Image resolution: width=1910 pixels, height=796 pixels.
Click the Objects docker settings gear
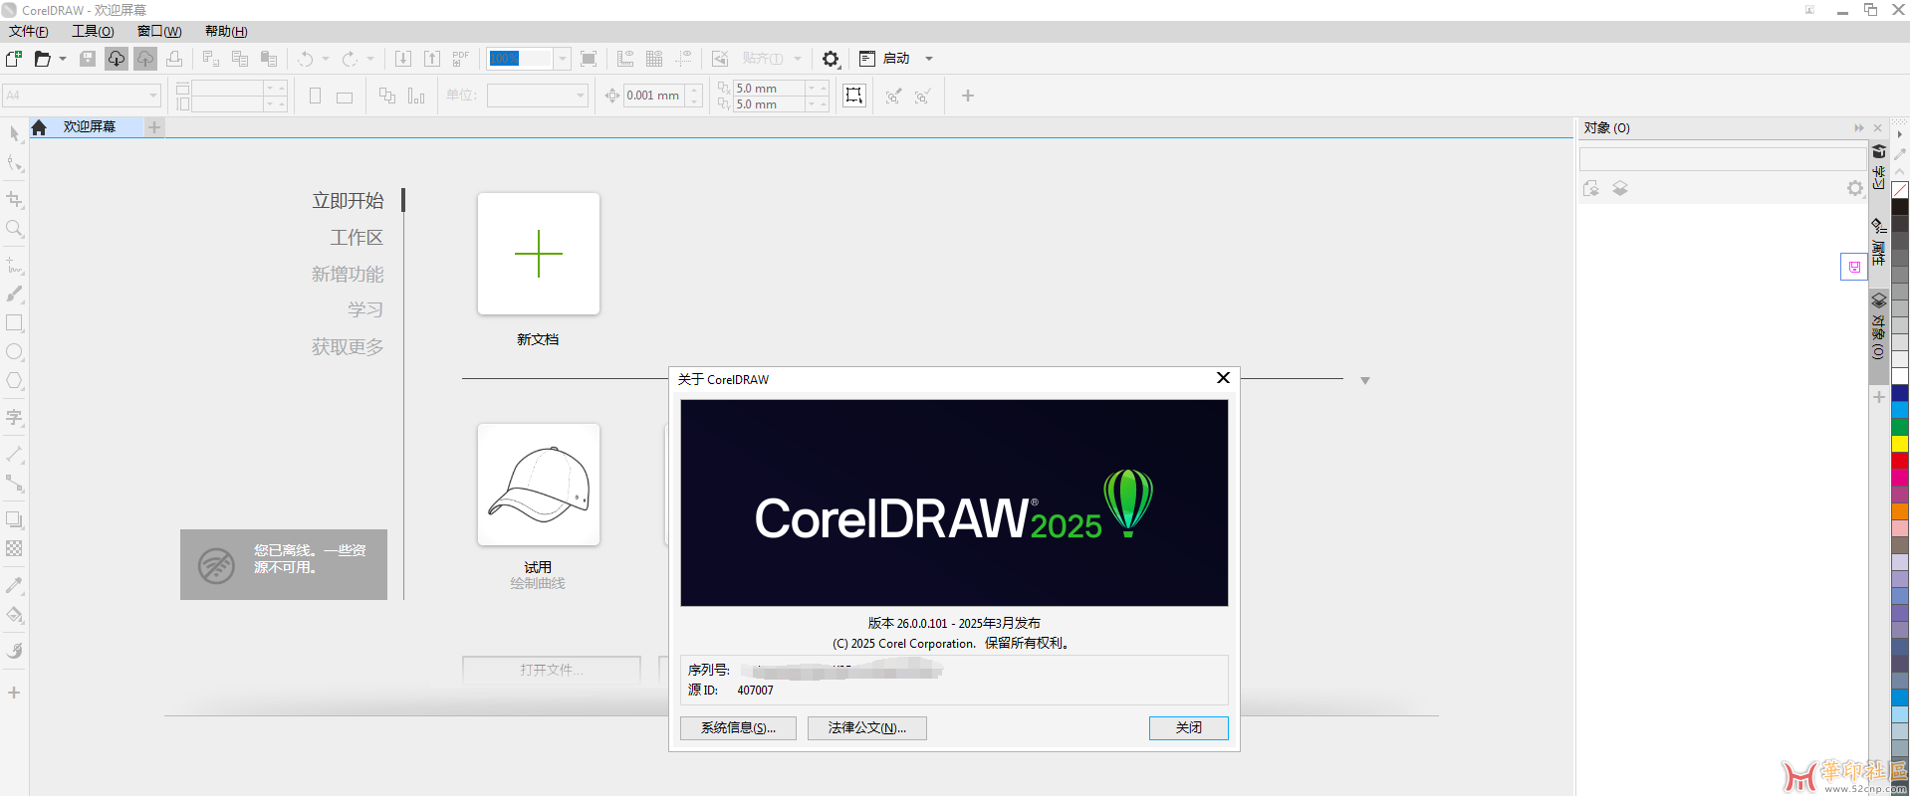(1854, 188)
